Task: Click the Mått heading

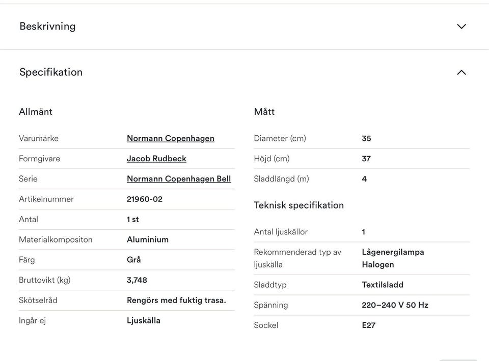Action: 264,112
